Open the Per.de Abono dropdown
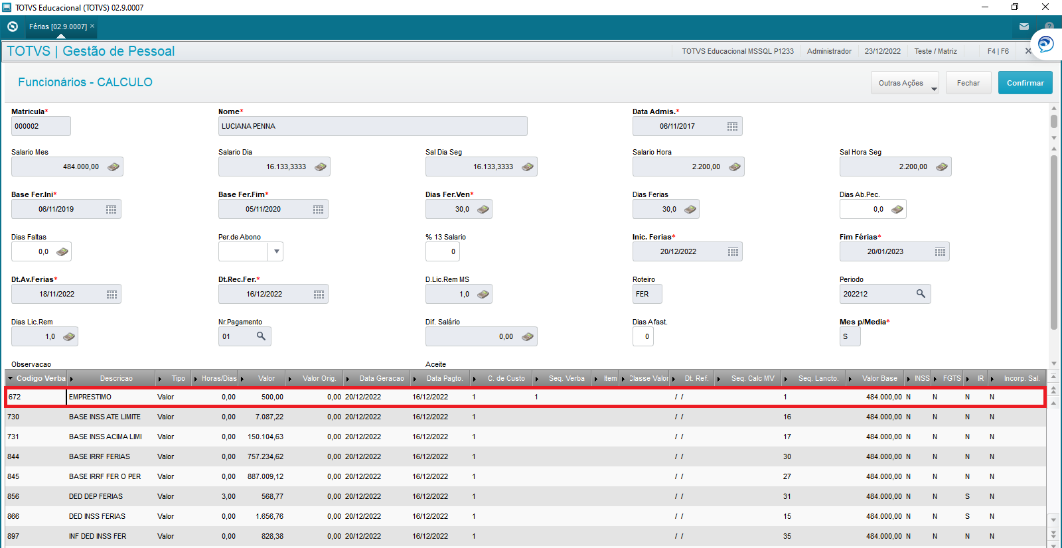The height and width of the screenshot is (548, 1062). tap(277, 251)
